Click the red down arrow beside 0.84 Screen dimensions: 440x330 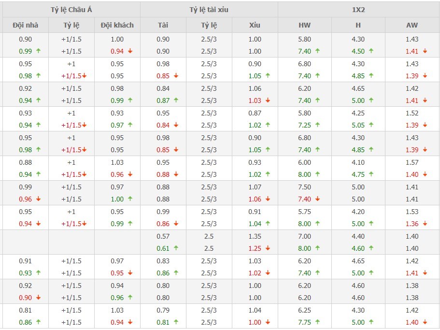click(176, 125)
